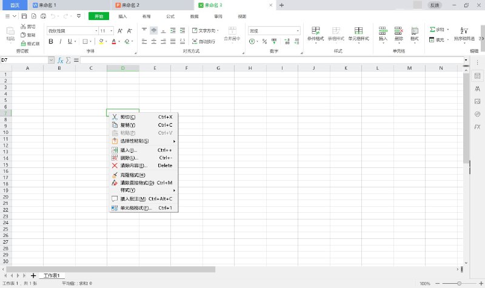Viewport: 485px width, 288px height.
Task: Click the eraser Clear format icon
Action: [127, 41]
